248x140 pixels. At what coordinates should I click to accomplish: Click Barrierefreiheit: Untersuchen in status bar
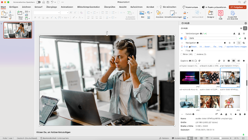54,138
